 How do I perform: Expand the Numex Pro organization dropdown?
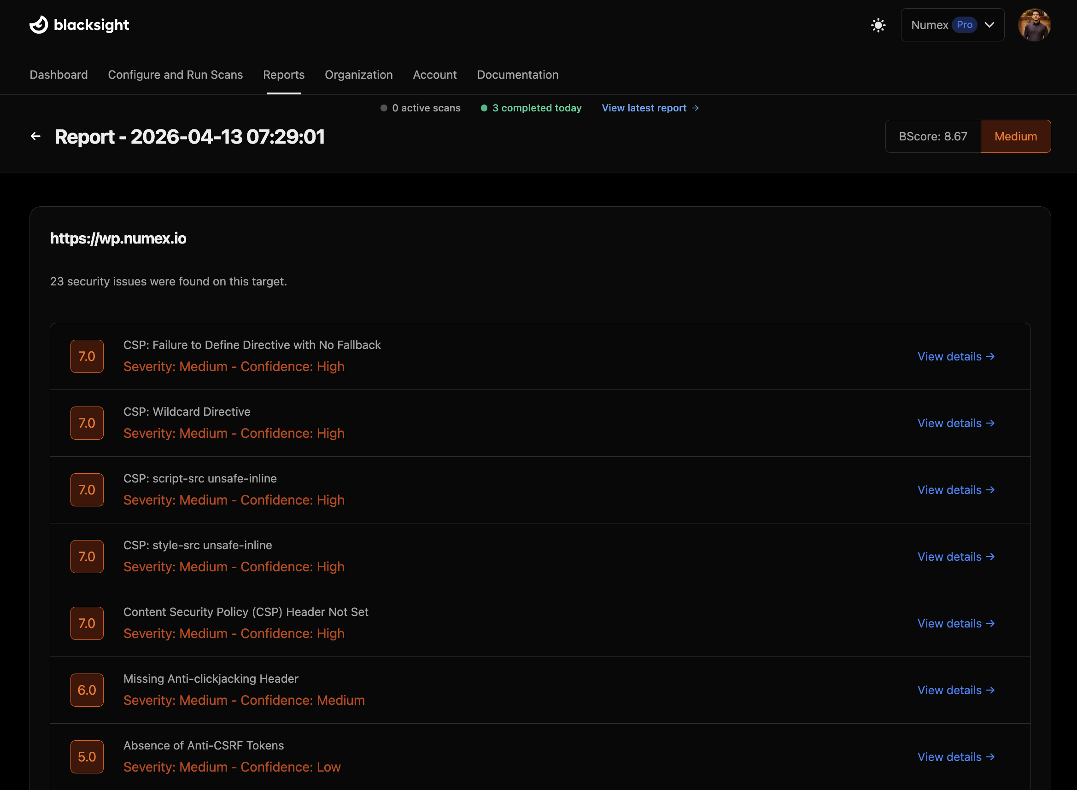tap(952, 25)
